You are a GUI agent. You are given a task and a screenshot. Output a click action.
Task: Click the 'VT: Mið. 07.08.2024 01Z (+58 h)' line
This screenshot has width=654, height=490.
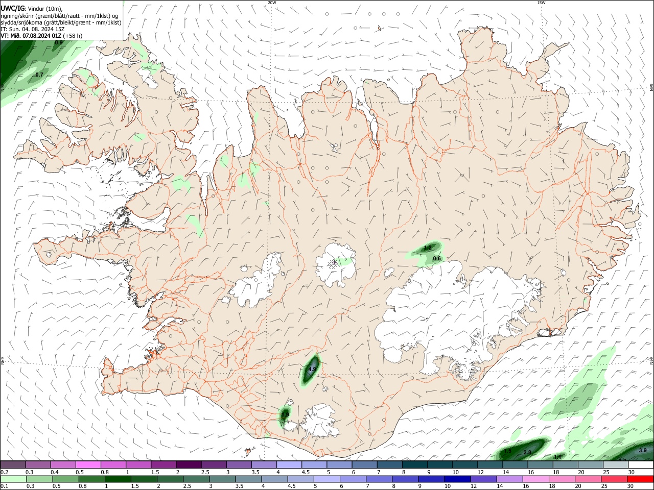point(42,36)
